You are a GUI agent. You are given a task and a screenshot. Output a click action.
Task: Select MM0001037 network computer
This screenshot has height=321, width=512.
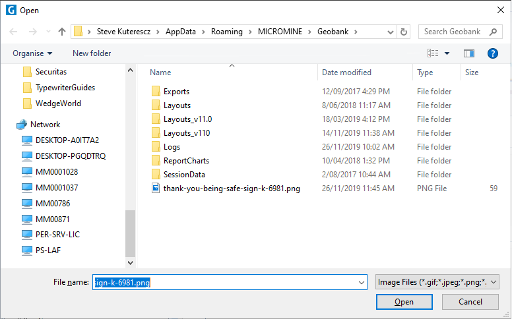(x=50, y=188)
